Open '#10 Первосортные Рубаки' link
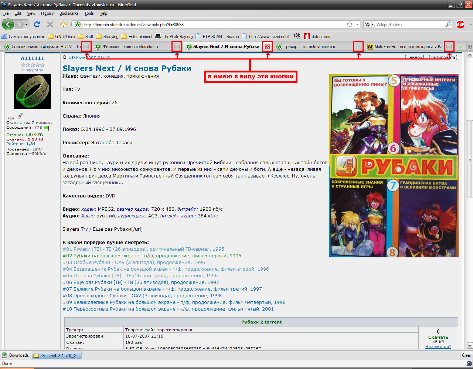This screenshot has width=473, height=369. [x=168, y=309]
